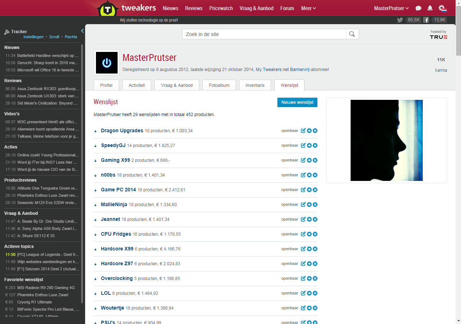Click the Tracker Rechts link
This screenshot has height=324, width=461.
point(71,37)
